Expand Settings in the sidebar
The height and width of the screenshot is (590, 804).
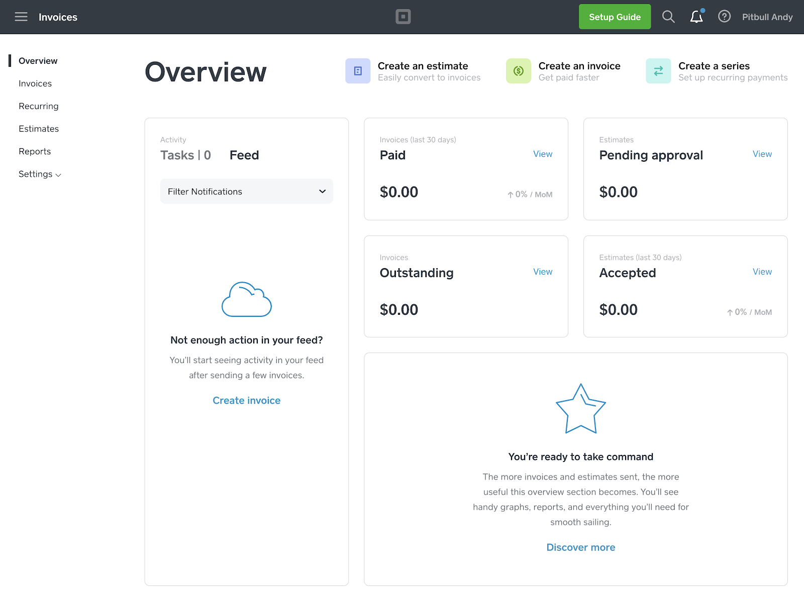click(40, 174)
